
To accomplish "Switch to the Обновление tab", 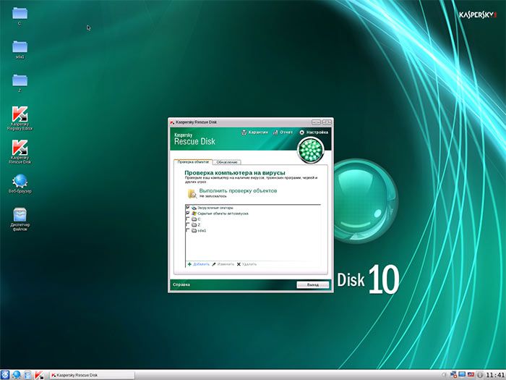I will pos(227,162).
